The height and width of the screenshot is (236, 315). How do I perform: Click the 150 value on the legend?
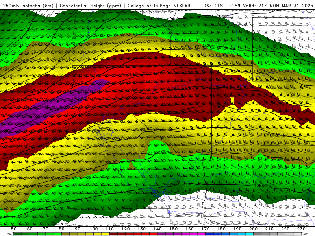[x=174, y=229]
